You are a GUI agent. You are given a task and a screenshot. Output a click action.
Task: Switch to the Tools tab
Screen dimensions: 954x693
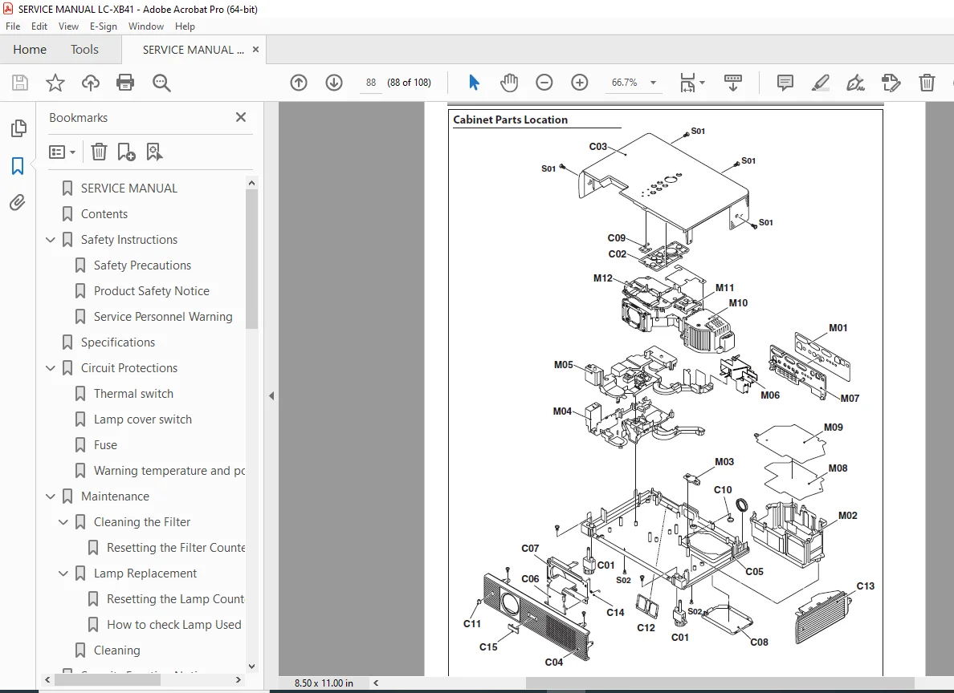[84, 49]
